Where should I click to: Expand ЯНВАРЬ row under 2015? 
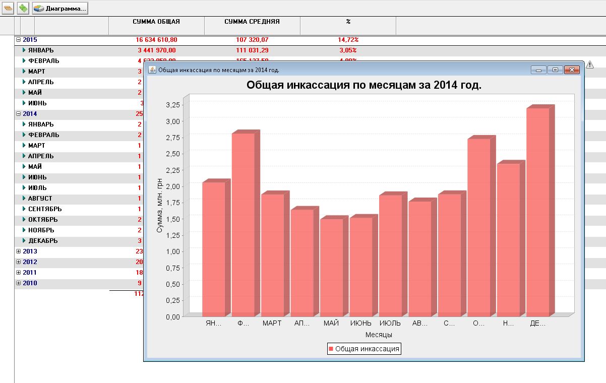click(x=24, y=50)
